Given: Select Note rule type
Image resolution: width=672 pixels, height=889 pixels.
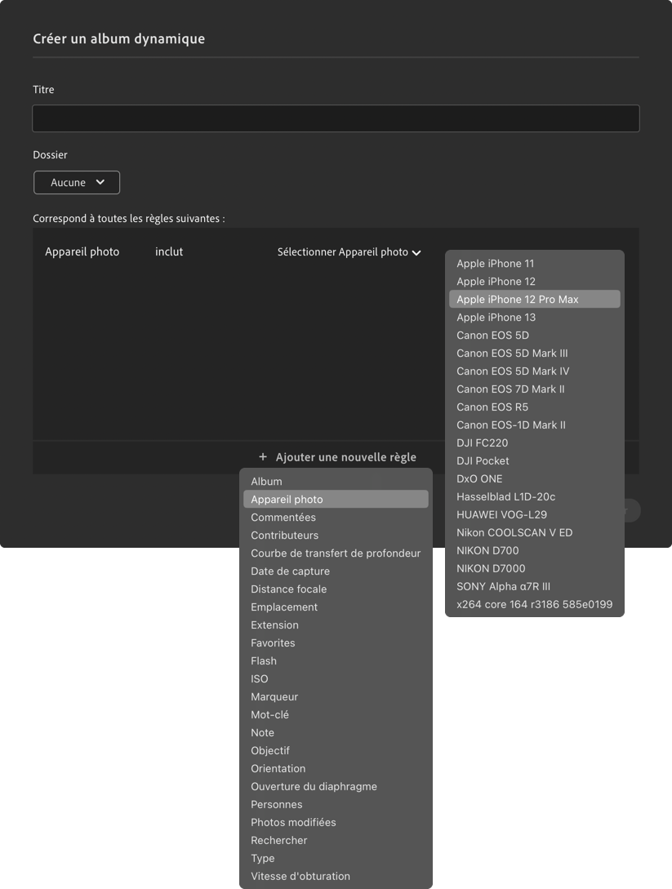Looking at the screenshot, I should (336, 733).
